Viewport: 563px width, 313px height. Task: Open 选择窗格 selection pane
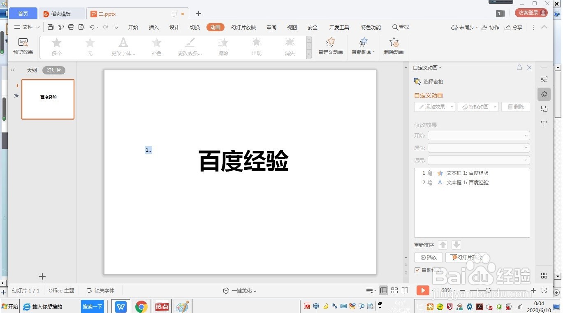click(x=429, y=81)
